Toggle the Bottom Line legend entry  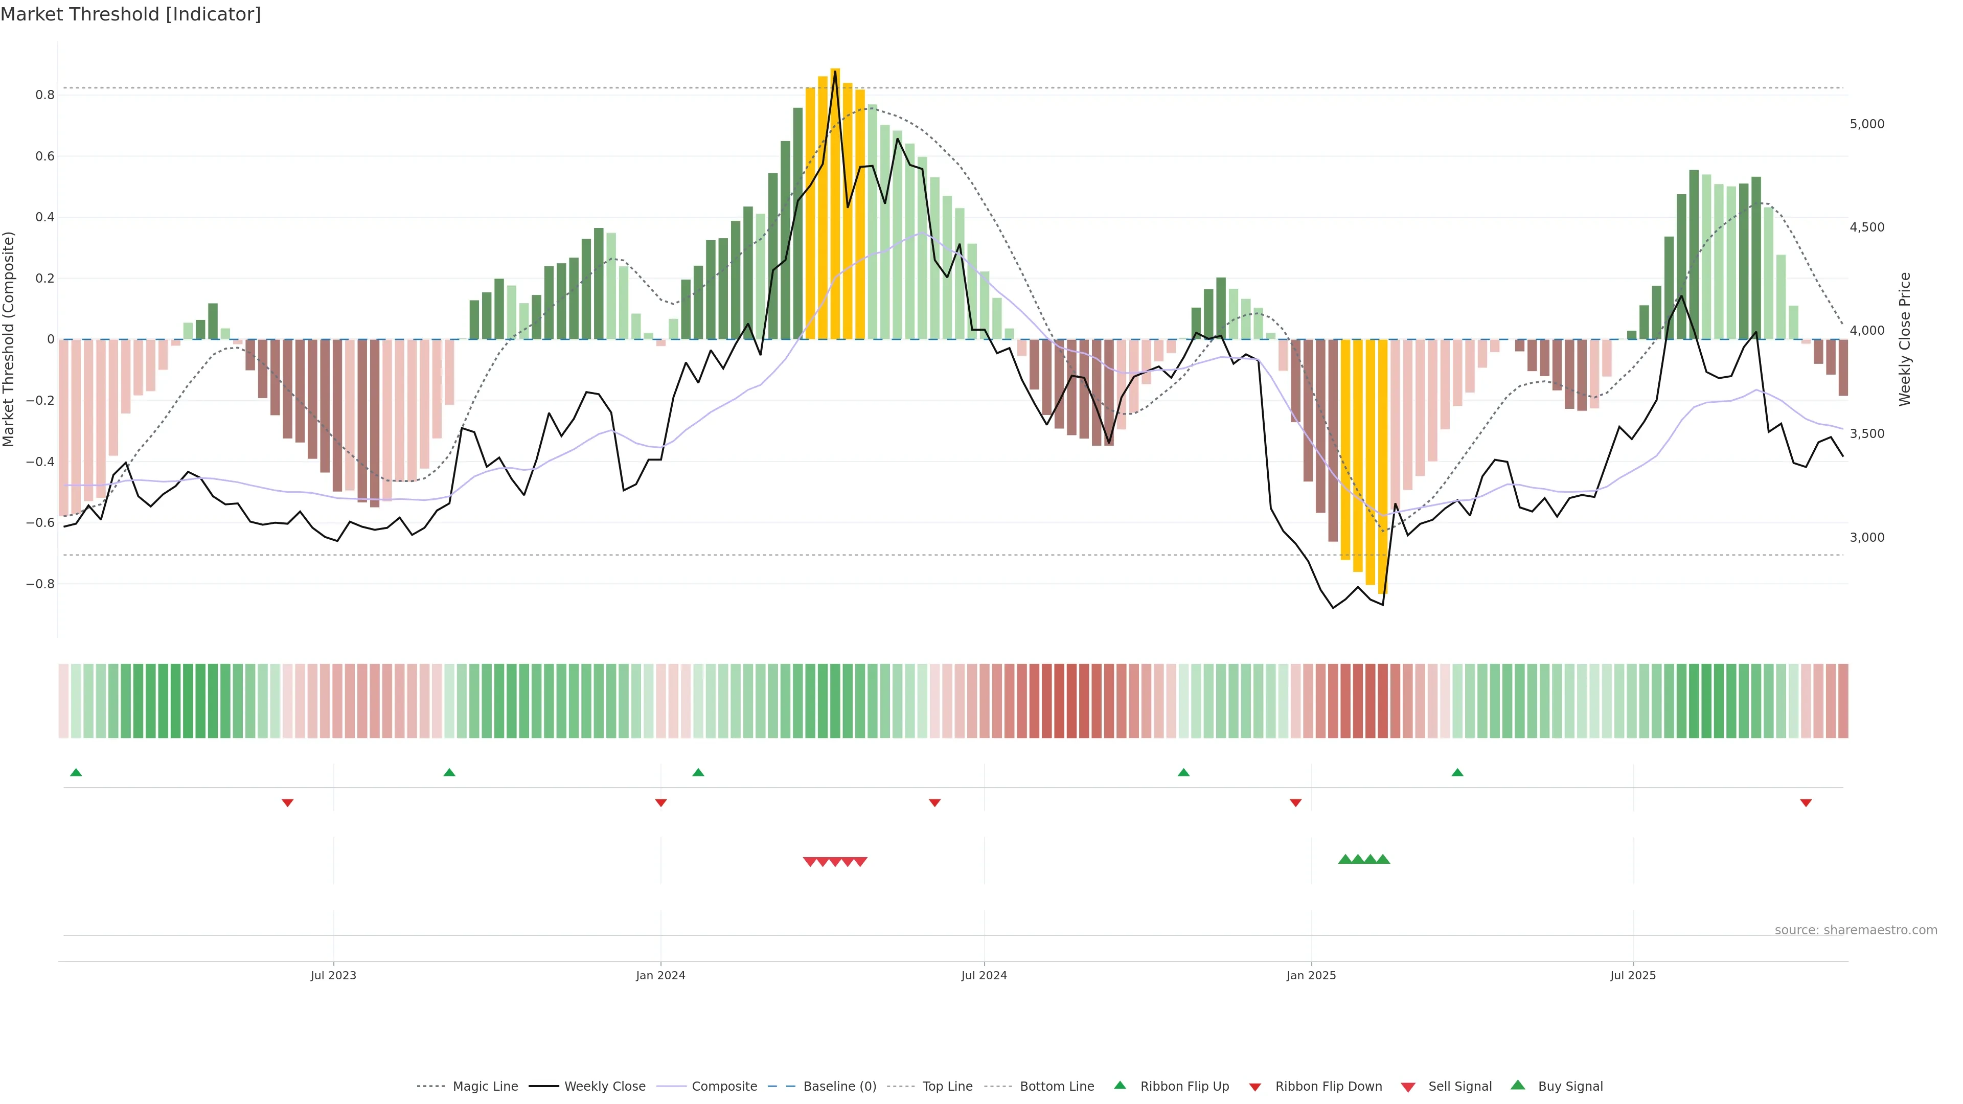[1056, 1087]
